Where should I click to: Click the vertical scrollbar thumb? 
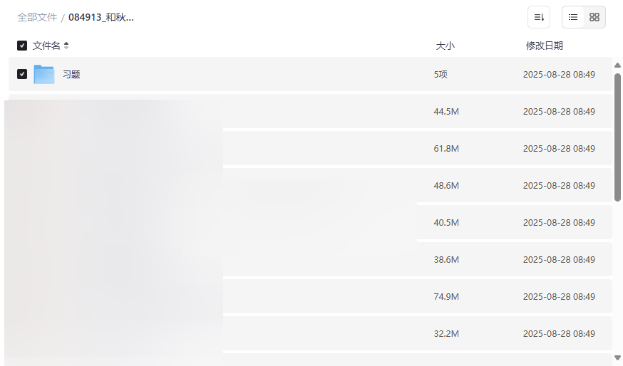click(617, 135)
